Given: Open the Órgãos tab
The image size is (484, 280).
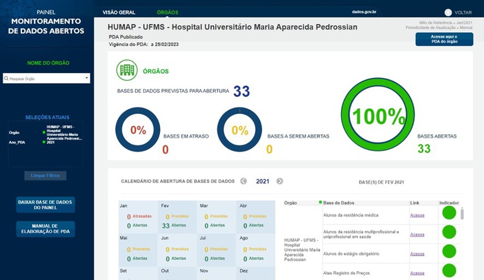Looking at the screenshot, I should point(167,12).
